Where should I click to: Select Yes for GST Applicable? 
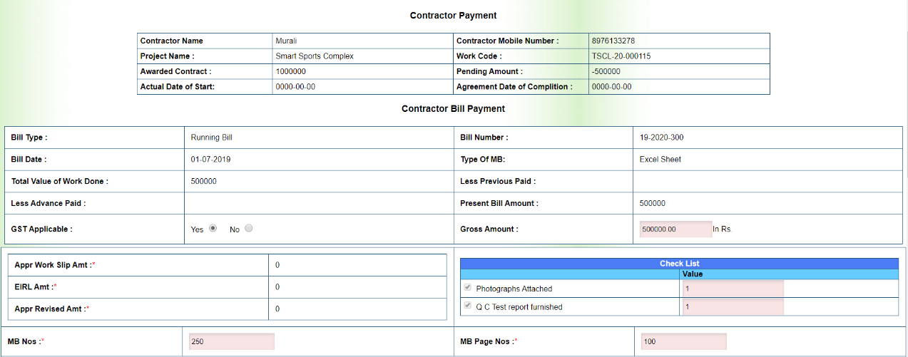(213, 229)
